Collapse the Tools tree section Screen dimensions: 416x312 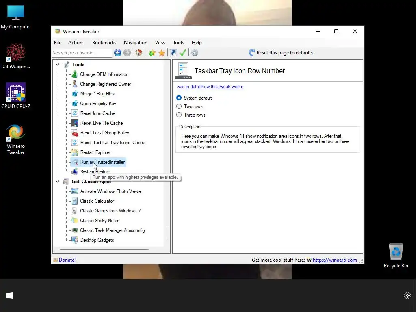(58, 65)
